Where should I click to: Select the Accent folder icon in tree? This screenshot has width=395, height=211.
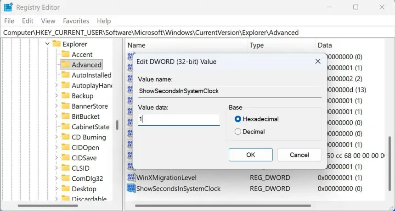(65, 55)
